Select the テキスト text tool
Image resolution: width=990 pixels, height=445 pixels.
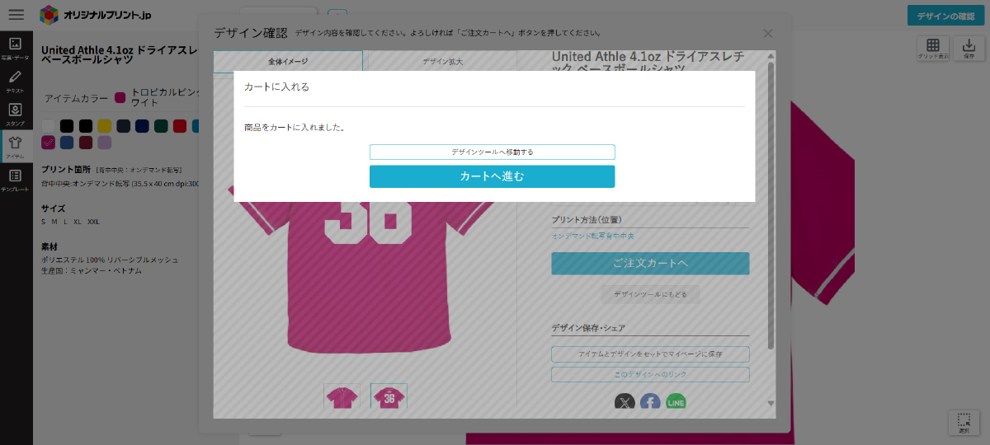tap(15, 81)
